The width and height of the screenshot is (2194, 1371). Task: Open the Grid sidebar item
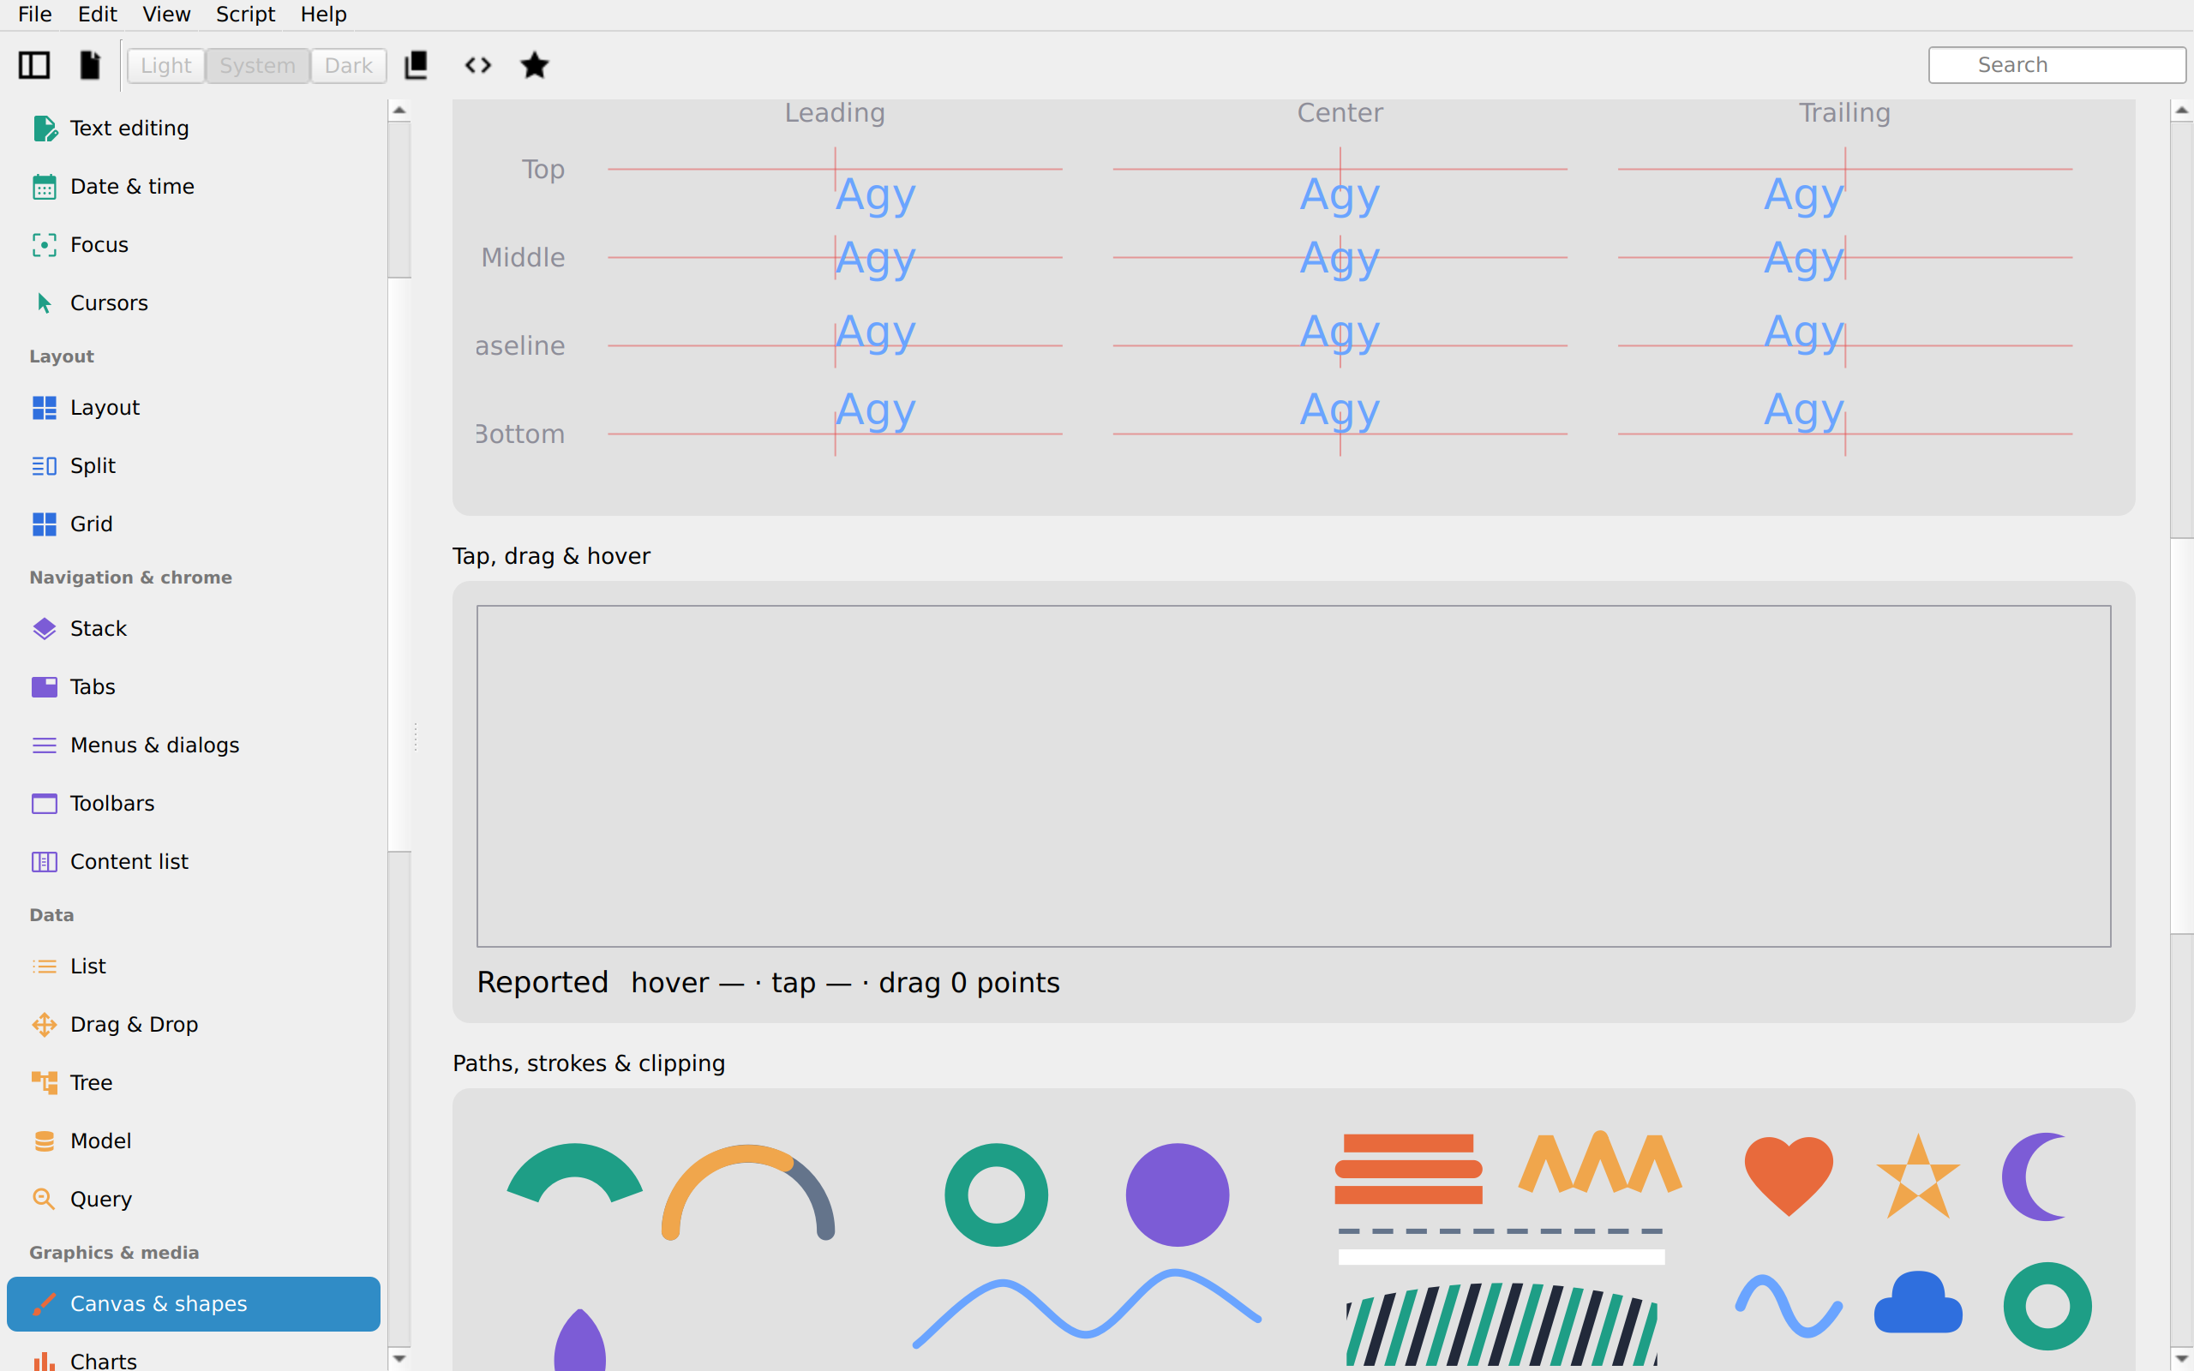[193, 524]
